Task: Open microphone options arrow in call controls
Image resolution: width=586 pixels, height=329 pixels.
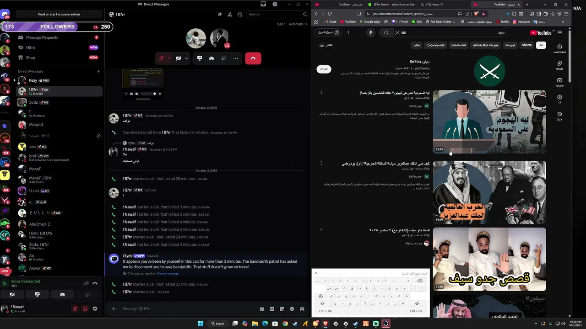Action: pos(169,58)
